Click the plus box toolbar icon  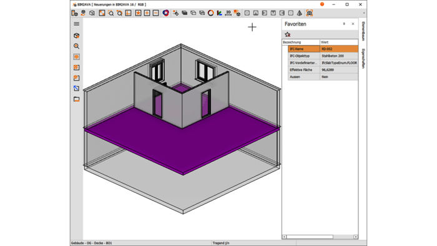(x=147, y=13)
